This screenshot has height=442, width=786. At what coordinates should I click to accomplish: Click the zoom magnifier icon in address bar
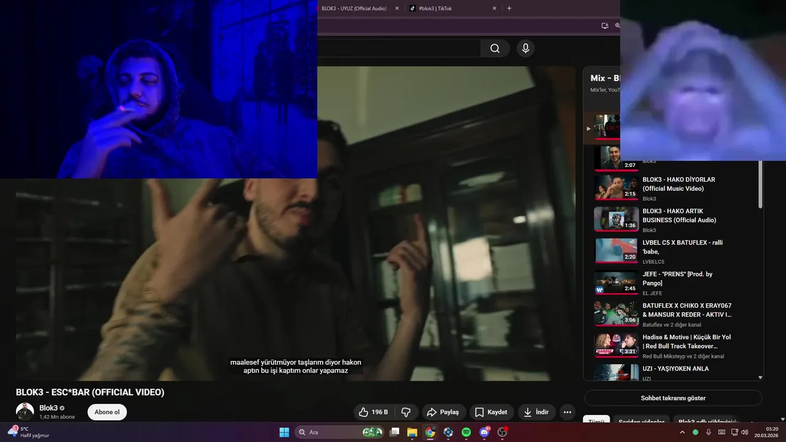(x=617, y=26)
